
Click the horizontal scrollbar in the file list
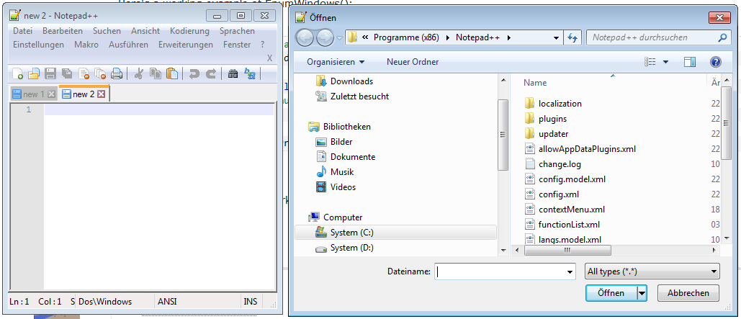click(567, 250)
